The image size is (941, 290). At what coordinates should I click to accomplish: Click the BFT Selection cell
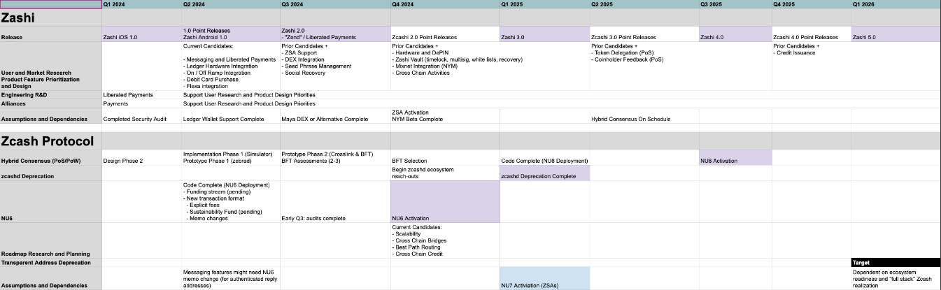click(x=444, y=157)
